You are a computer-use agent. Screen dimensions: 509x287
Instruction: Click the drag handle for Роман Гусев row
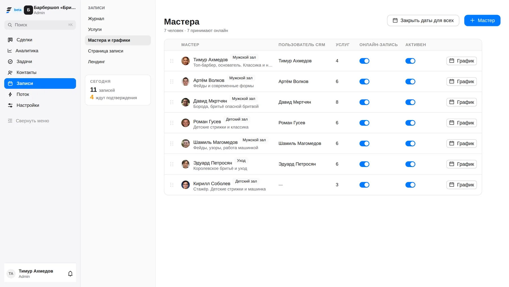click(172, 123)
